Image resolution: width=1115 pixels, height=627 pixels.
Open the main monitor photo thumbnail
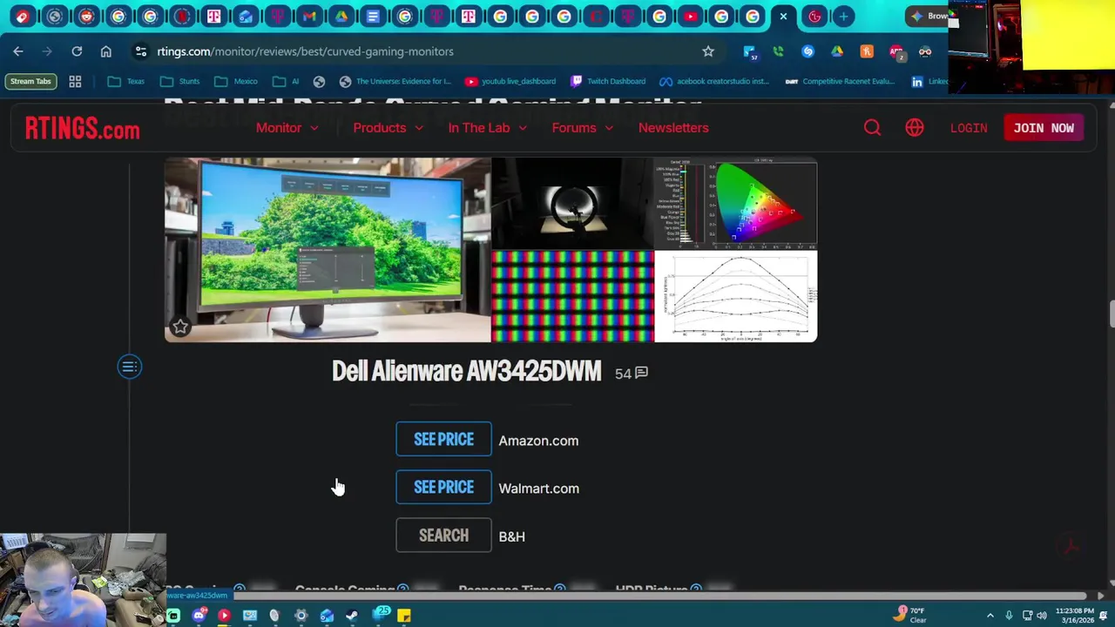(328, 250)
